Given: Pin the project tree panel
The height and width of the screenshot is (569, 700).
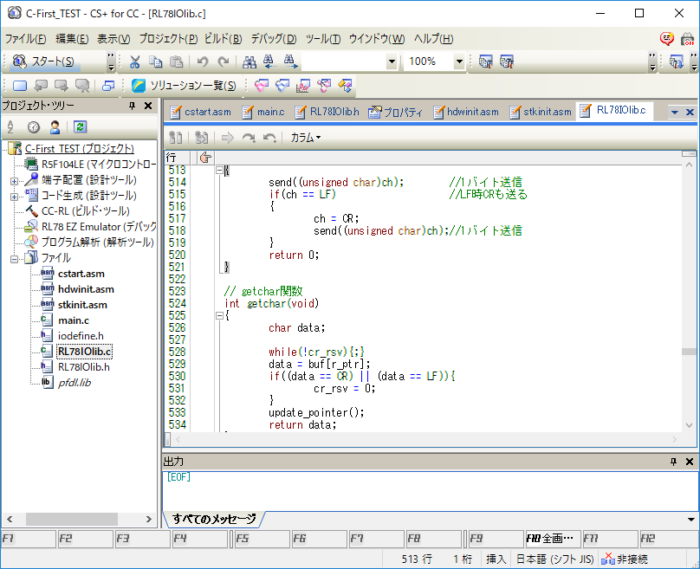Looking at the screenshot, I should [132, 106].
